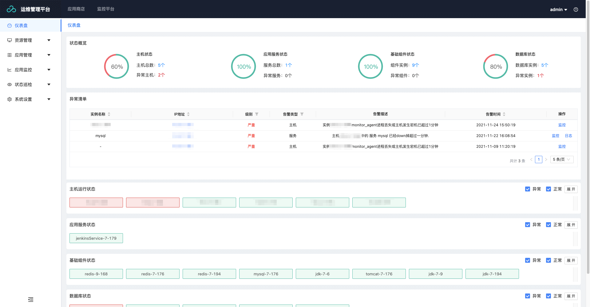Open the admin user dropdown
This screenshot has height=307, width=590.
click(559, 10)
